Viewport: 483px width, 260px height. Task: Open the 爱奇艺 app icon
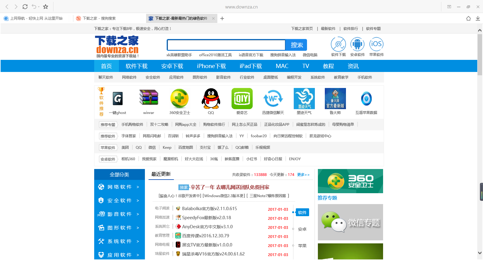[x=242, y=99]
